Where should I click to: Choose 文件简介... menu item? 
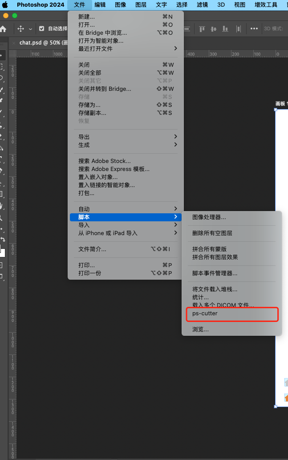(x=126, y=249)
